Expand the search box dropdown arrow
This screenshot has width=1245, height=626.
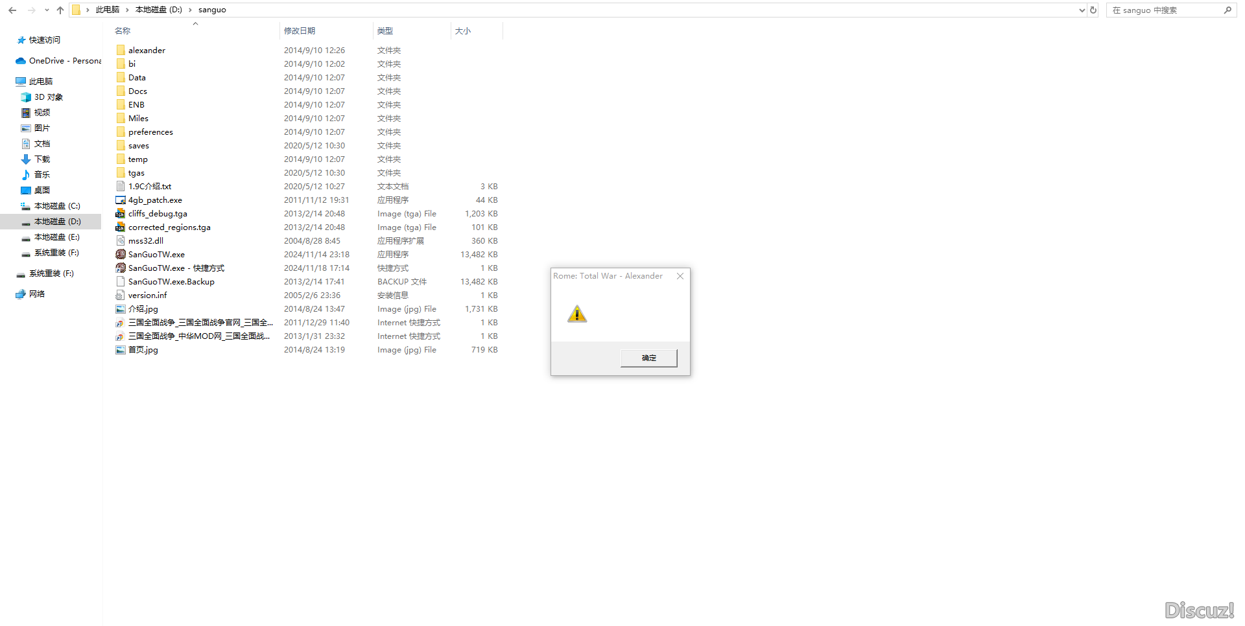[1081, 10]
